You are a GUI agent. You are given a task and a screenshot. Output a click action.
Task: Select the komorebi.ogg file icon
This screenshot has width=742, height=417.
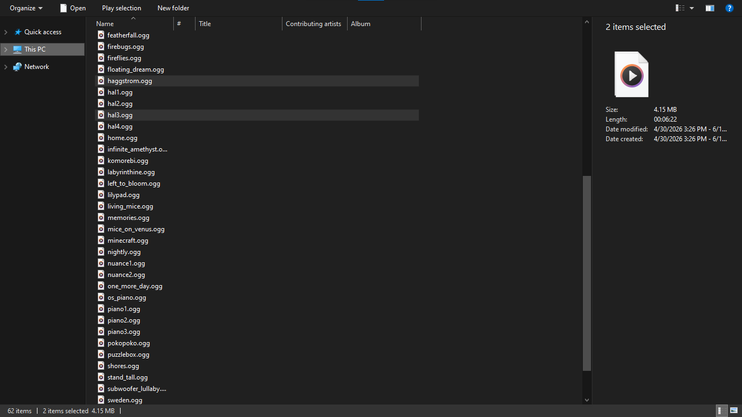tap(101, 160)
